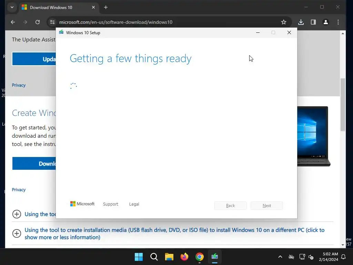Reload the page with Chrome's refresh icon
Image resolution: width=353 pixels, height=265 pixels.
click(x=38, y=22)
